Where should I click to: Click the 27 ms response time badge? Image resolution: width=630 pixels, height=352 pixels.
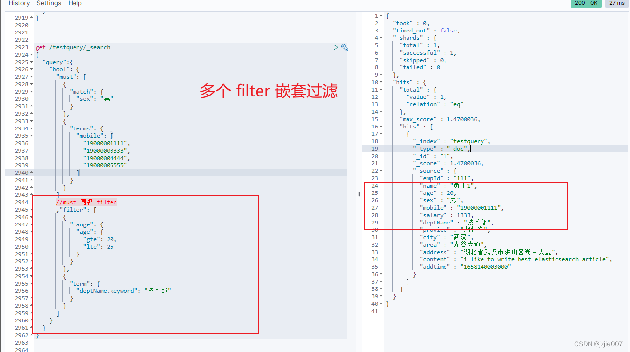[x=616, y=3]
